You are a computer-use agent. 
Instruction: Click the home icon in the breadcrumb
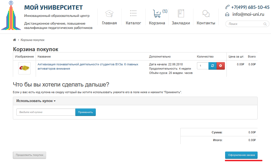[14, 40]
